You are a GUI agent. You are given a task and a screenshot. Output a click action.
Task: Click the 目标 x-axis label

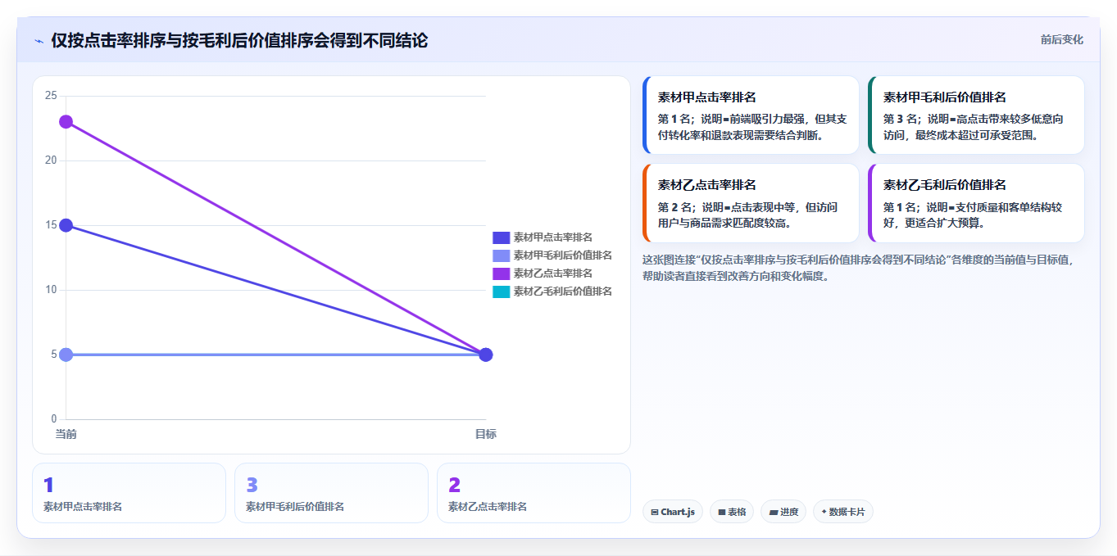coord(485,434)
